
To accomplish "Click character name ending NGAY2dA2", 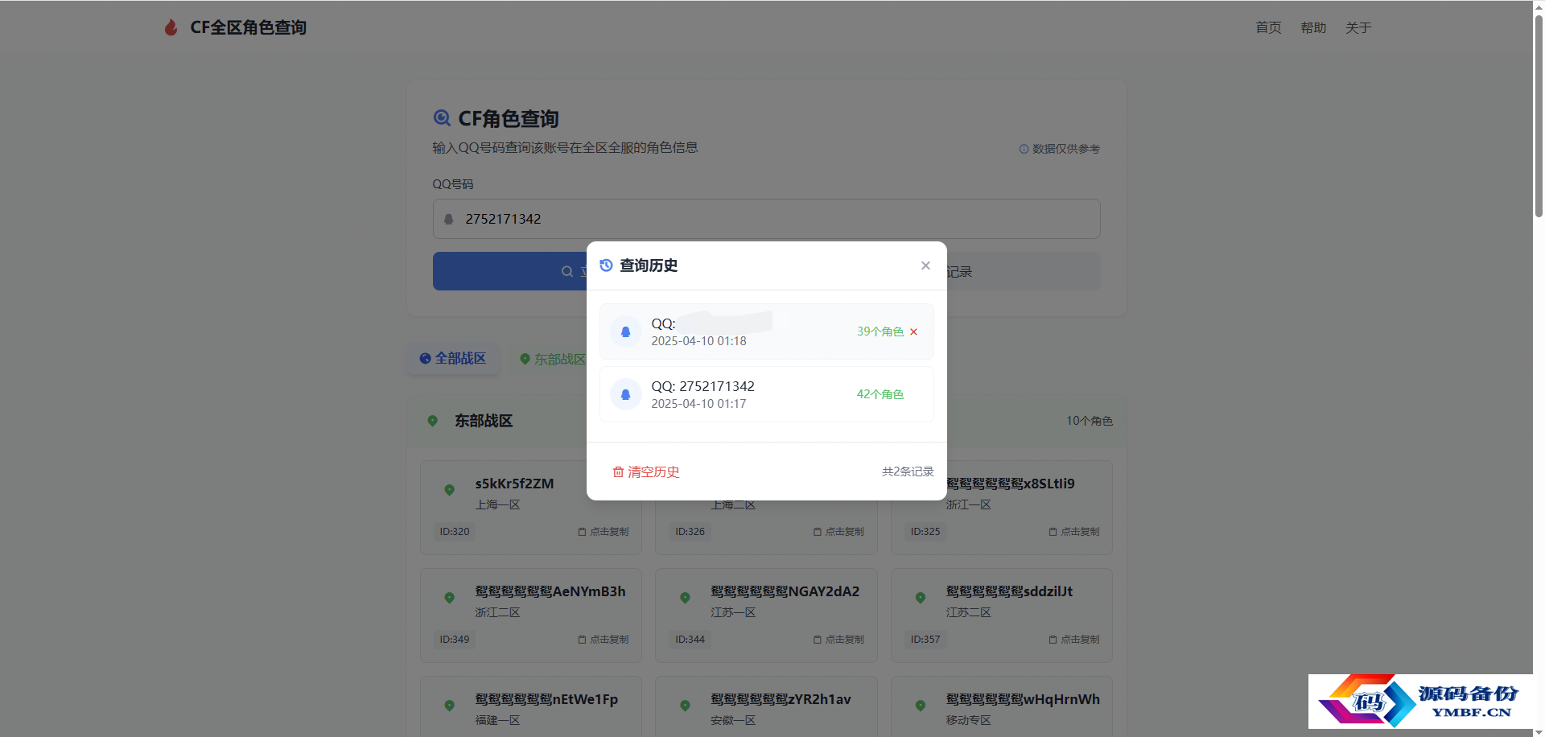I will click(x=785, y=591).
